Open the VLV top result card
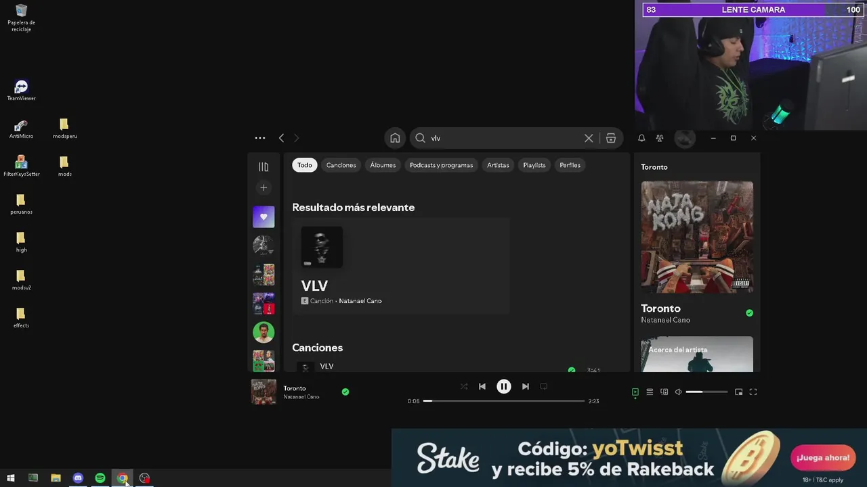This screenshot has width=867, height=487. click(401, 266)
